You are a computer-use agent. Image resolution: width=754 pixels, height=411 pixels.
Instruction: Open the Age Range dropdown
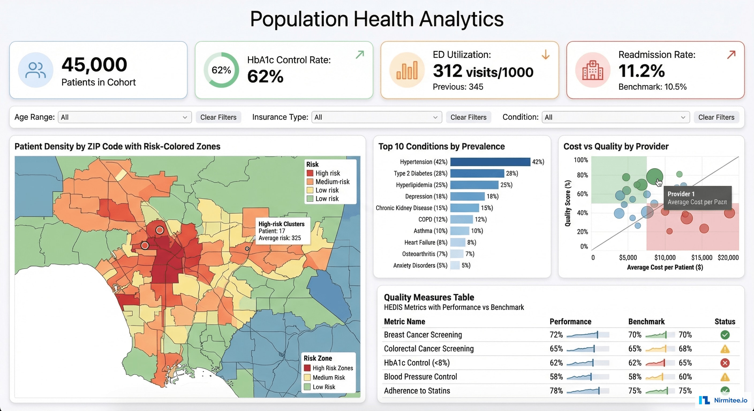[124, 117]
